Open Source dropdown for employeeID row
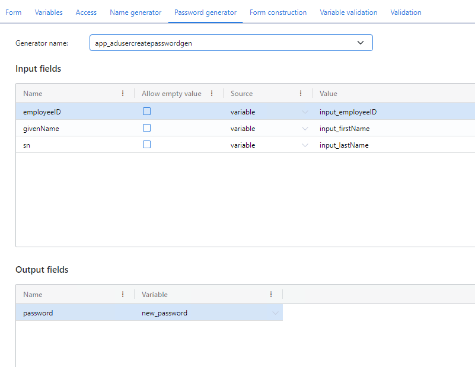This screenshot has width=475, height=367. click(x=305, y=112)
